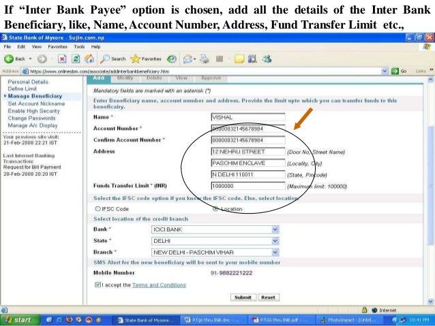The width and height of the screenshot is (435, 326).
Task: Switch to the Add tab
Action: (x=99, y=79)
